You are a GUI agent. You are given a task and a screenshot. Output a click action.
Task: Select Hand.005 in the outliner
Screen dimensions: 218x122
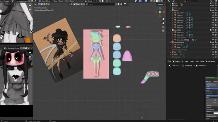coord(180,27)
